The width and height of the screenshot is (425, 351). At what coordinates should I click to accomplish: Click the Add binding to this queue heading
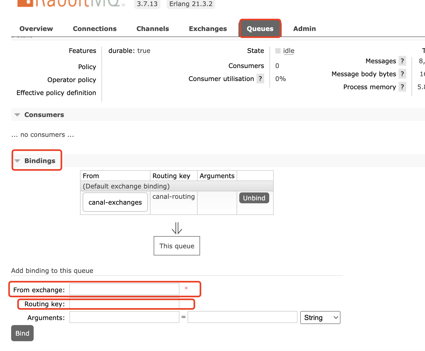[x=52, y=271]
